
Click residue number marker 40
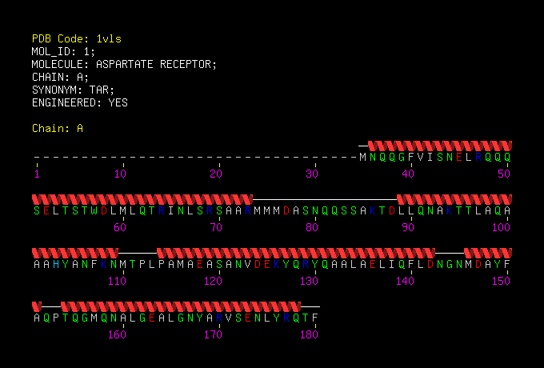point(408,174)
